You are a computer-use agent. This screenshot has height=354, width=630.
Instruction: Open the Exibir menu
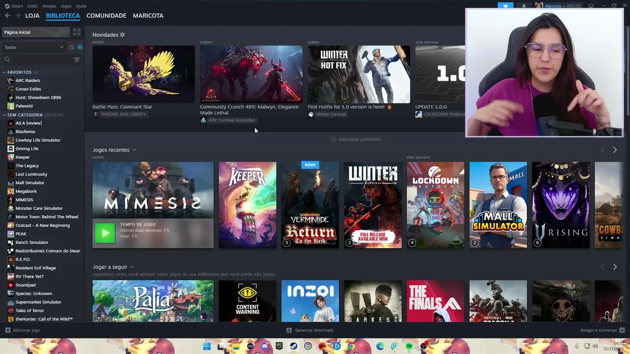pyautogui.click(x=32, y=6)
